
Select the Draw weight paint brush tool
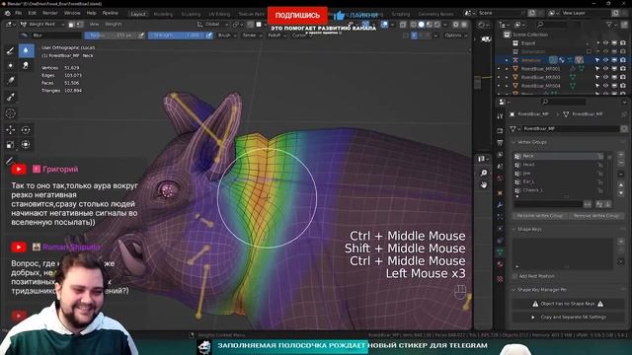tap(11, 50)
